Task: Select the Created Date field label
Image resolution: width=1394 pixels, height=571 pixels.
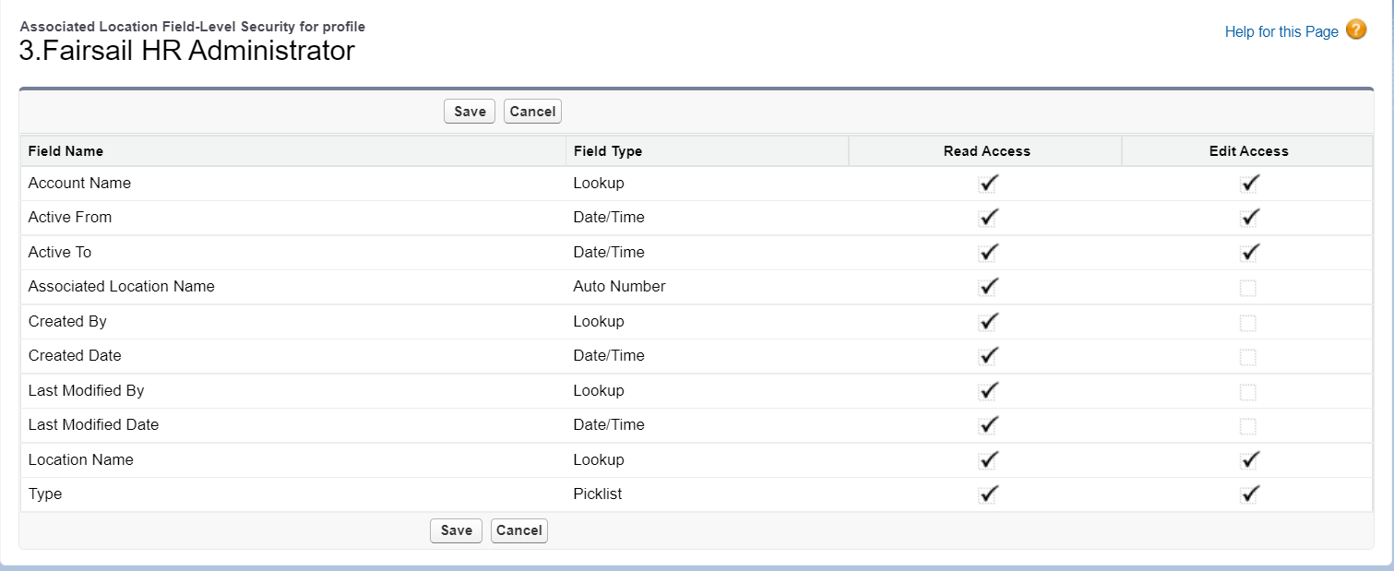Action: pyautogui.click(x=75, y=356)
